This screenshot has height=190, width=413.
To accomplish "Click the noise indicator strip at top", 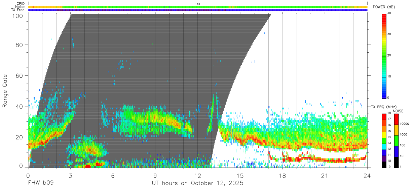I will click(198, 7).
